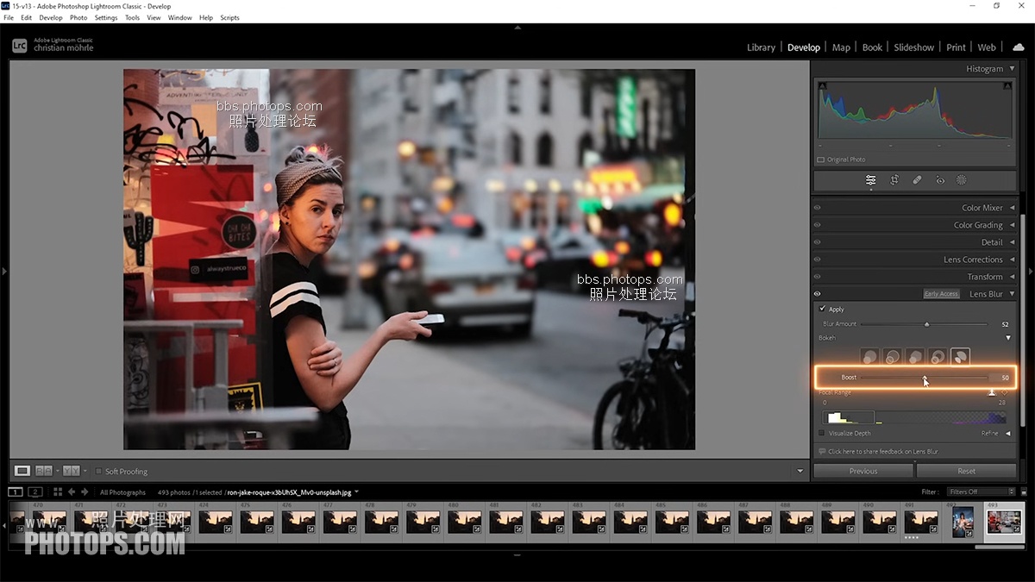Open the Slideshow module
The height and width of the screenshot is (582, 1035).
[914, 47]
